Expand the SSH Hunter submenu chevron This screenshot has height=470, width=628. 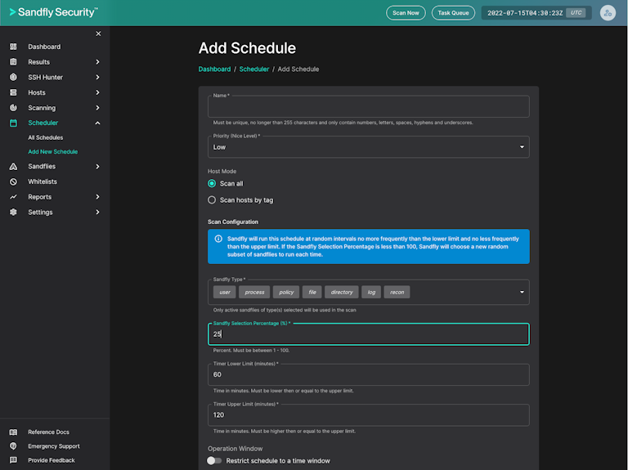click(x=97, y=77)
